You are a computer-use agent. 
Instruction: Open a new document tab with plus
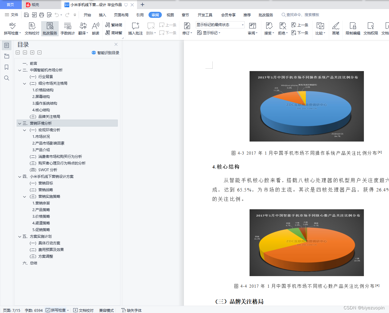click(142, 5)
